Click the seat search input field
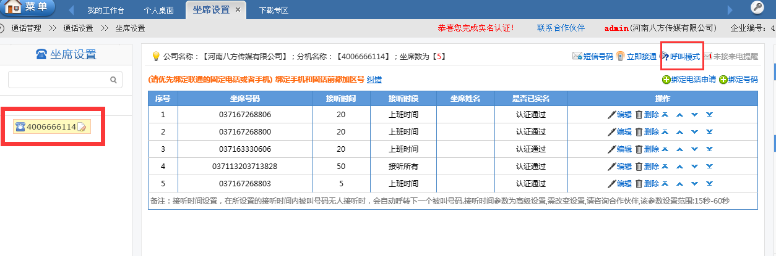 click(59, 80)
